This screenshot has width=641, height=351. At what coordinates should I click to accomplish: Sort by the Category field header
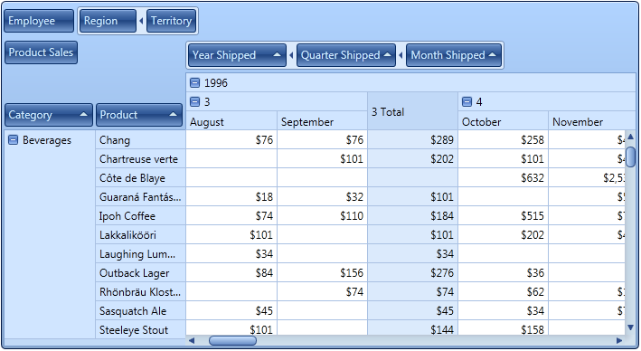tap(49, 115)
